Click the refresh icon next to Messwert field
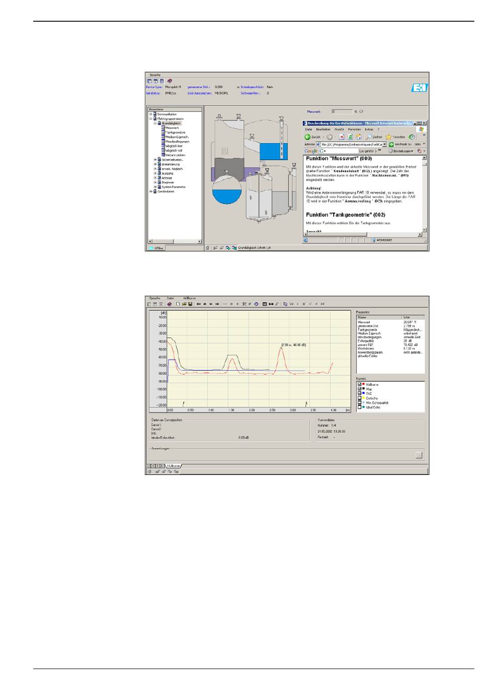The image size is (478, 690). pos(361,112)
